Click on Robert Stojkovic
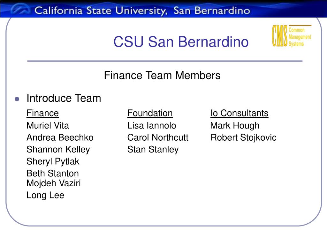Screen dimensions: 327x245 click(243, 138)
